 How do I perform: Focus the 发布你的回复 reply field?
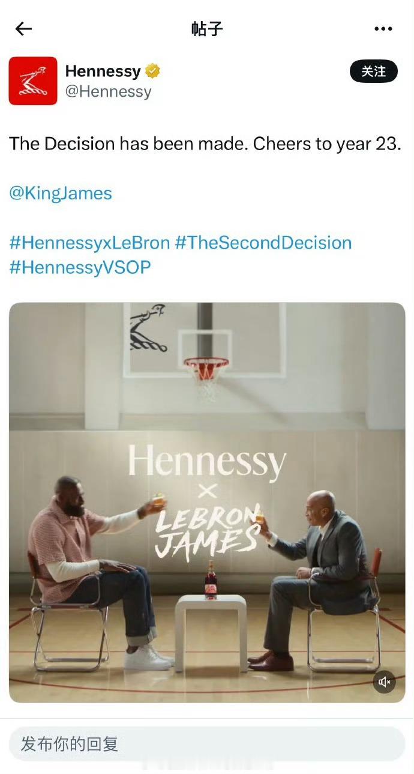(x=207, y=745)
